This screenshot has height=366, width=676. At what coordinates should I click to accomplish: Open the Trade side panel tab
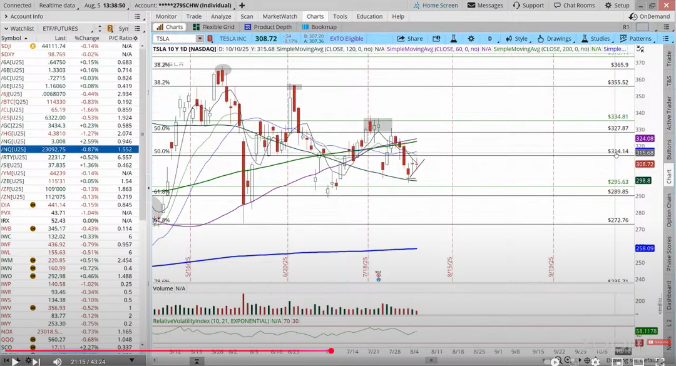tap(669, 58)
